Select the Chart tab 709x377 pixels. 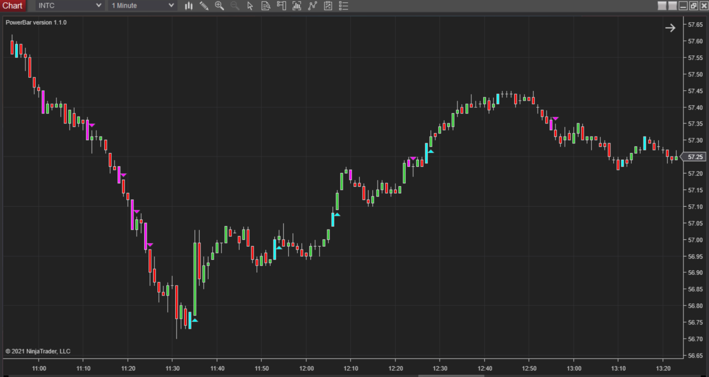[x=13, y=6]
